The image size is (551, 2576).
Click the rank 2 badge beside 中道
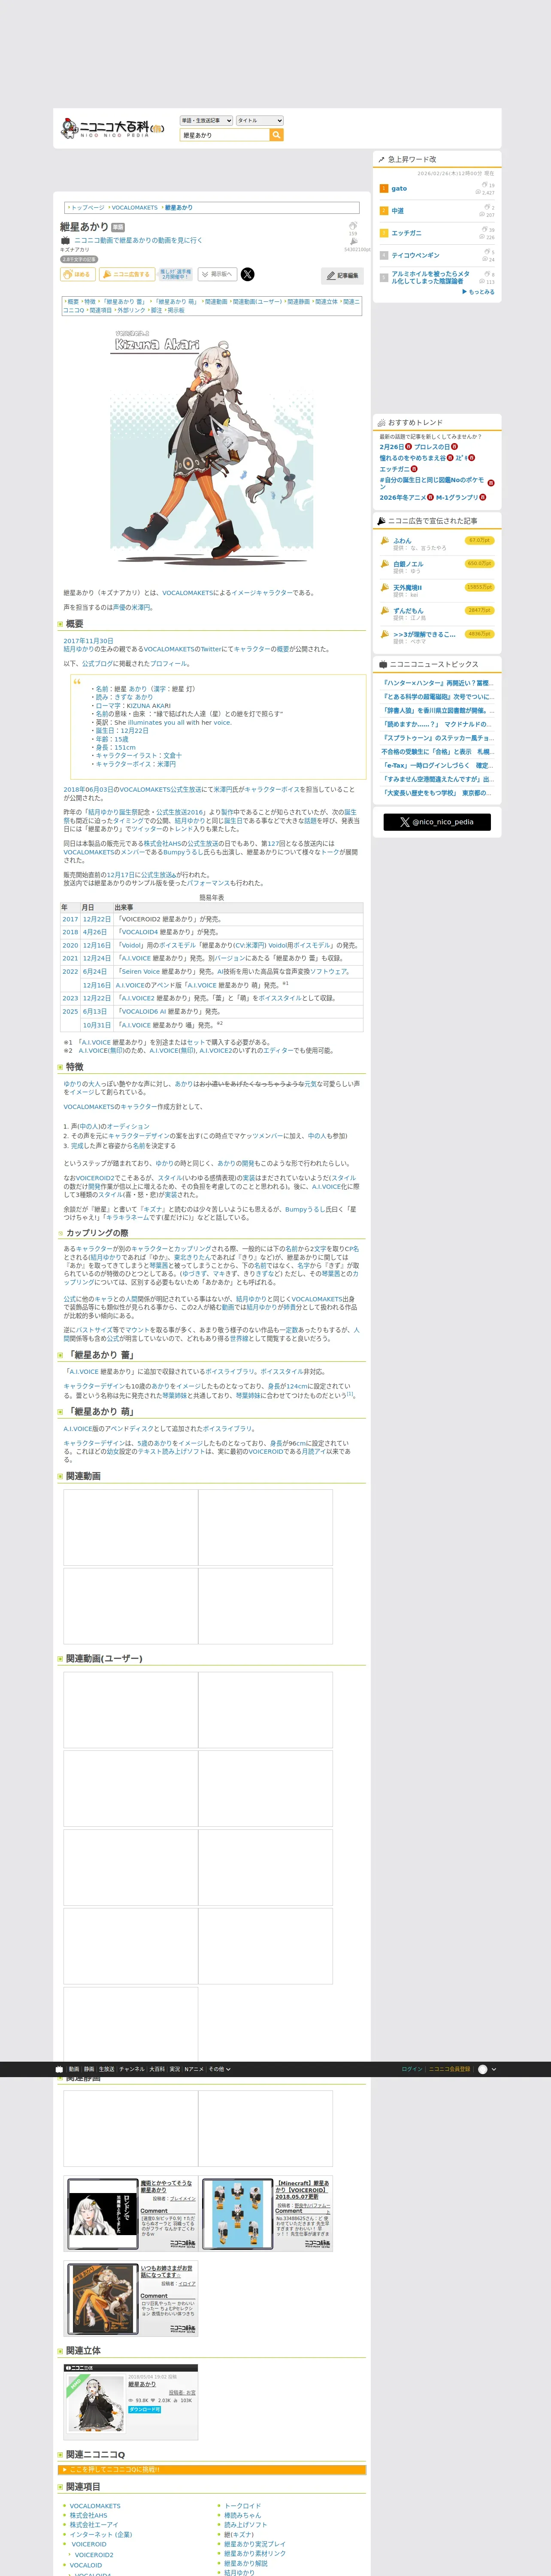coord(384,211)
